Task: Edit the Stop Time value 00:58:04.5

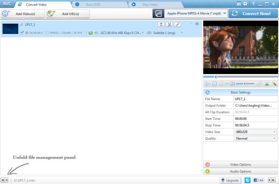Action: click(256, 126)
